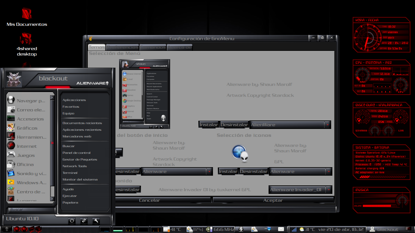Open the Centro de software entry
Image resolution: width=415 pixels, height=233 pixels.
tap(26, 192)
